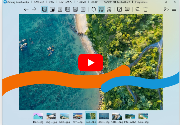
Task: Close the ImageGlass window
Action: coord(175,2)
